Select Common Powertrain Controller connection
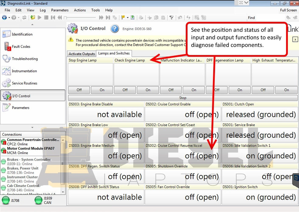This screenshot has height=212, width=299. click(30, 142)
